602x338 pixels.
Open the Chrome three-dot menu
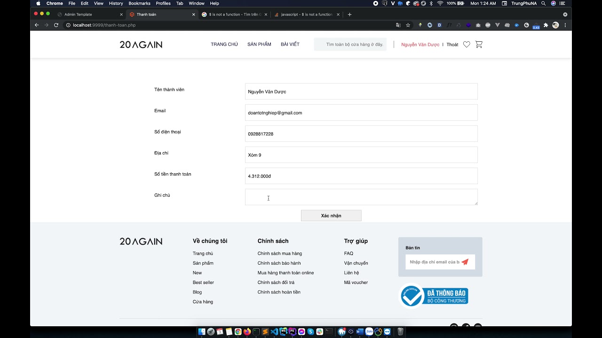click(x=565, y=25)
